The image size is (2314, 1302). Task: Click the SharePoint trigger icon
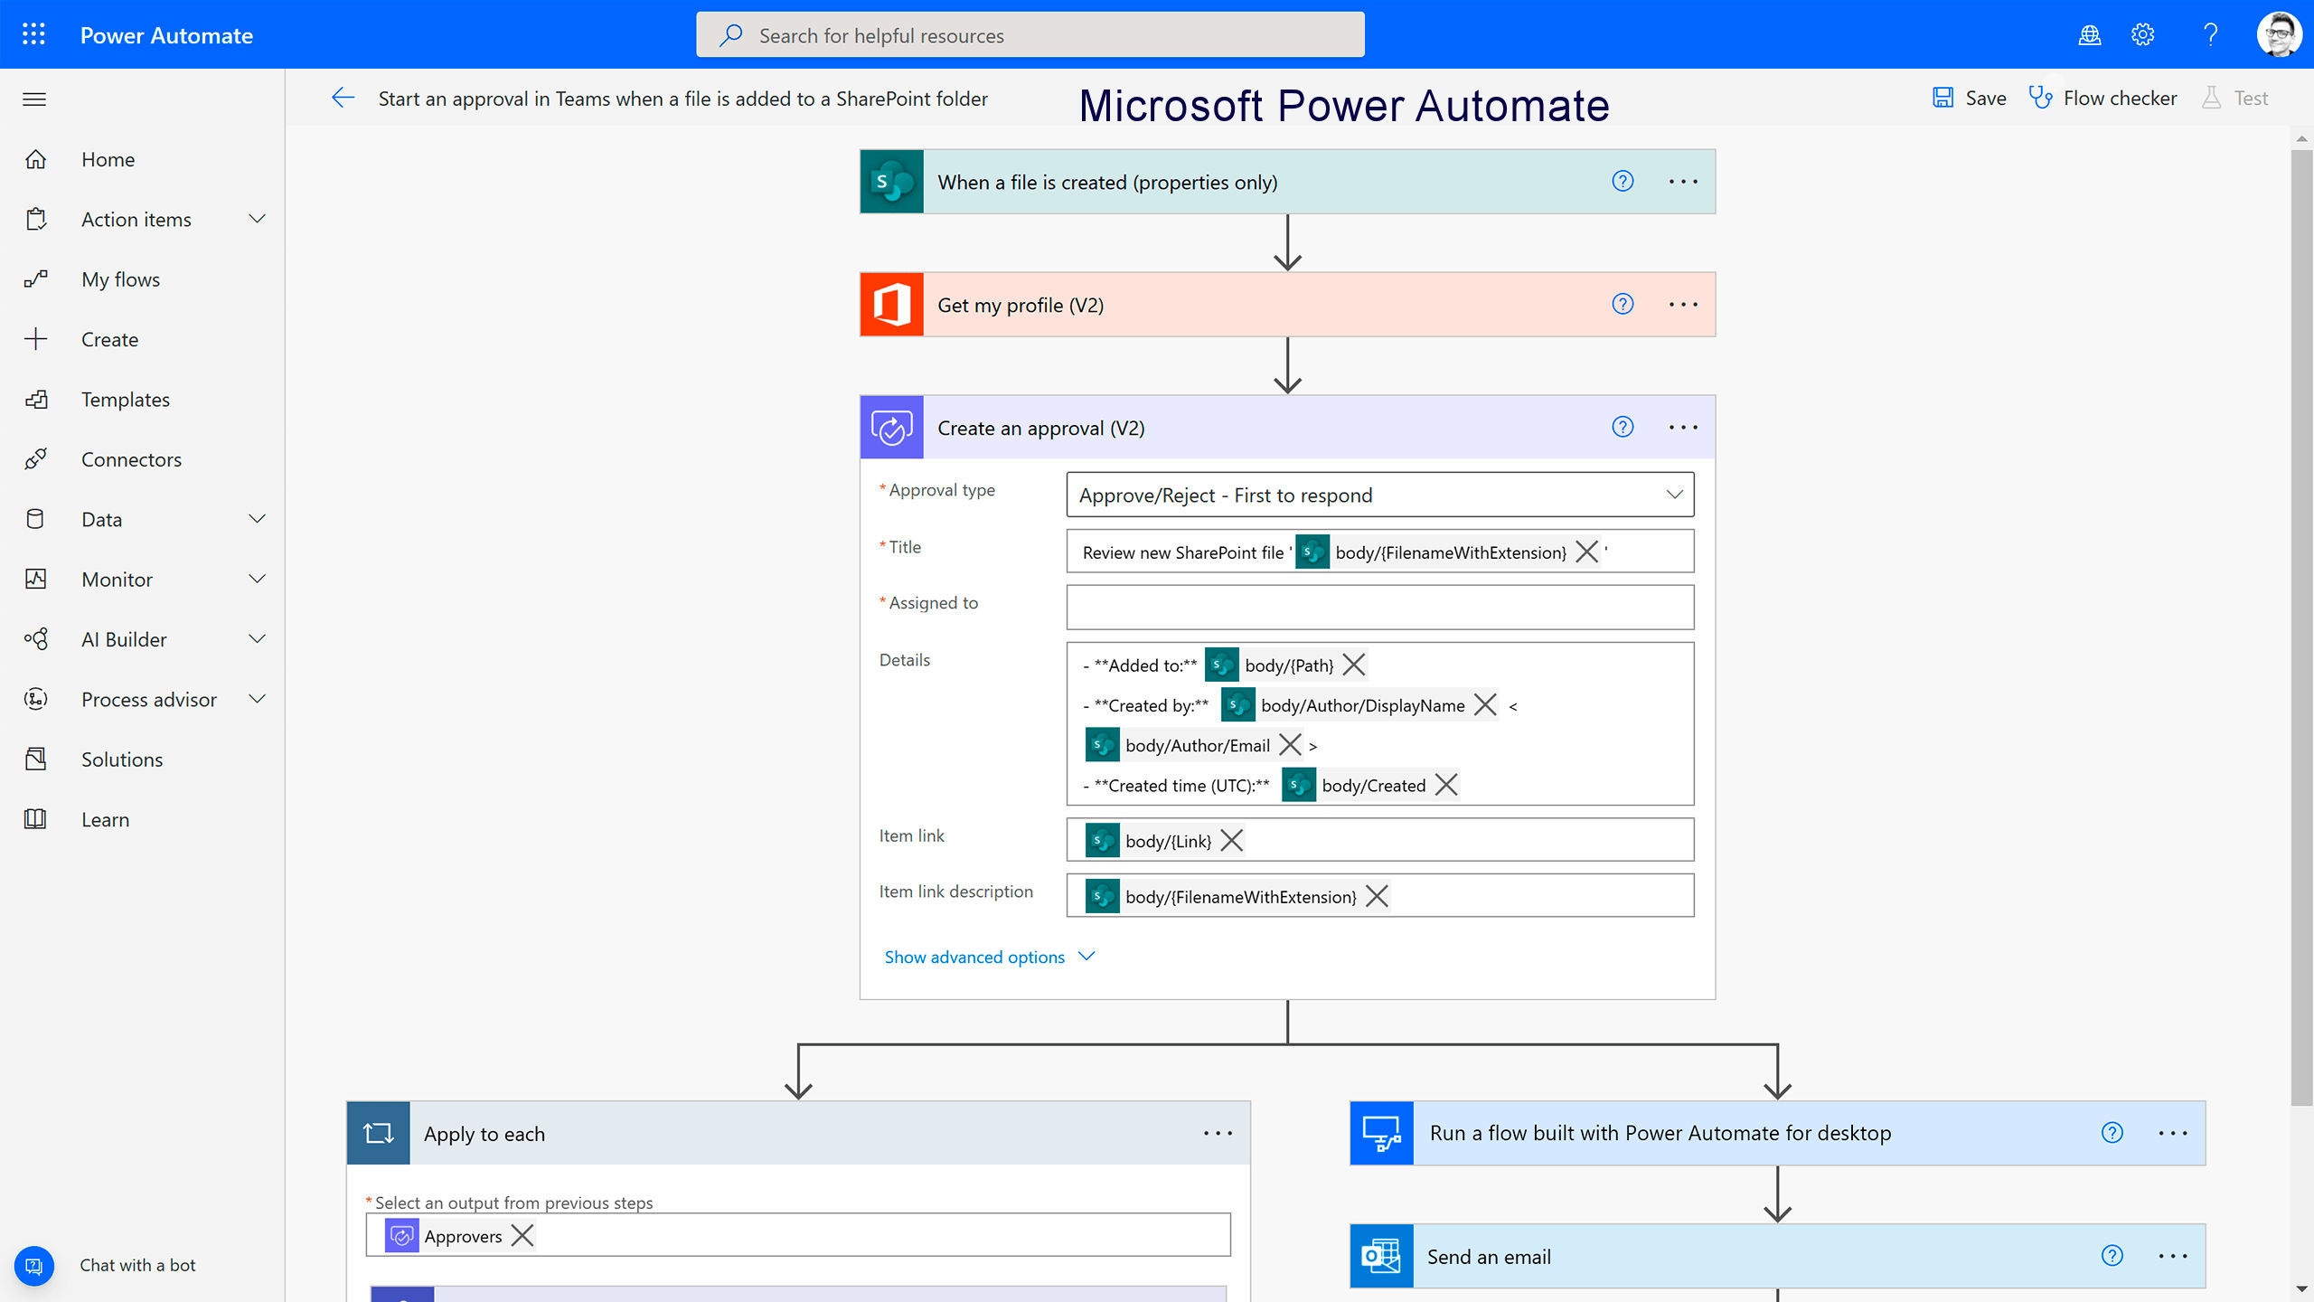(x=891, y=182)
